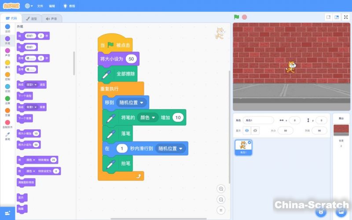Click the sprite size input field
The width and height of the screenshot is (352, 220).
click(286, 131)
